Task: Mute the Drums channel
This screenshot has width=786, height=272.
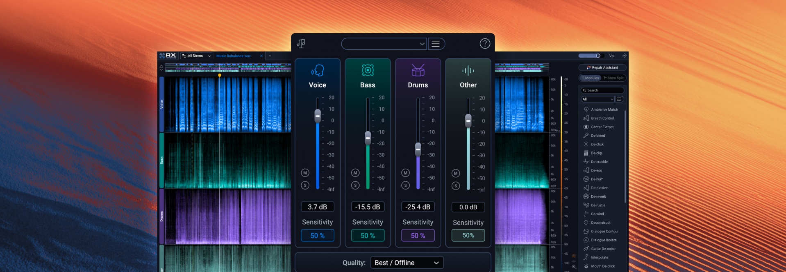Action: [x=405, y=173]
